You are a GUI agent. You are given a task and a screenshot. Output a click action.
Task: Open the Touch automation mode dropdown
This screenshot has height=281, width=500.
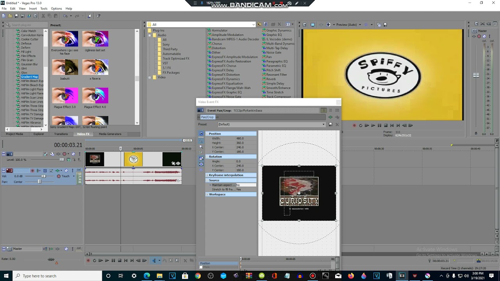74,176
